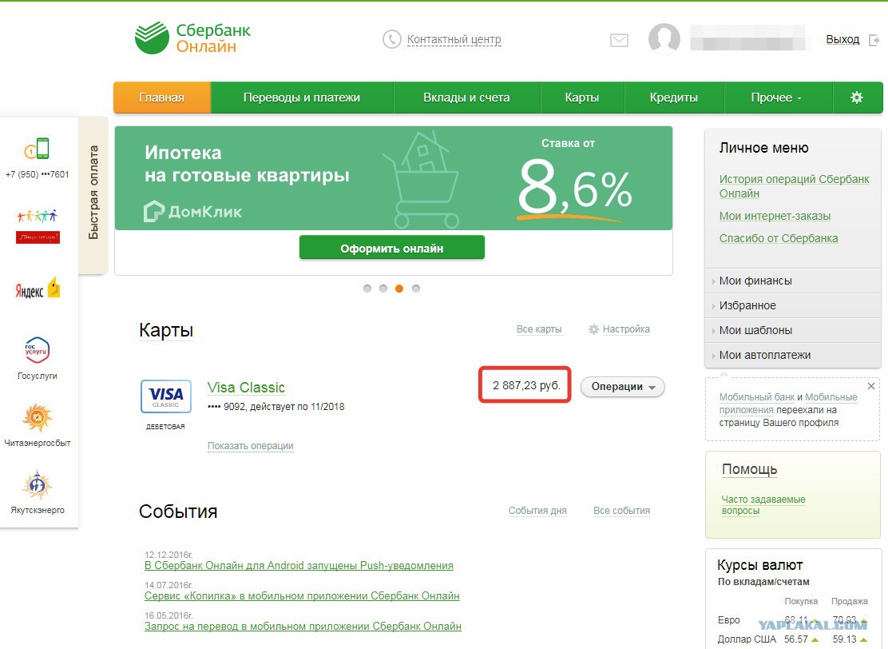Read the Android Push-уведомления news item

(x=299, y=566)
